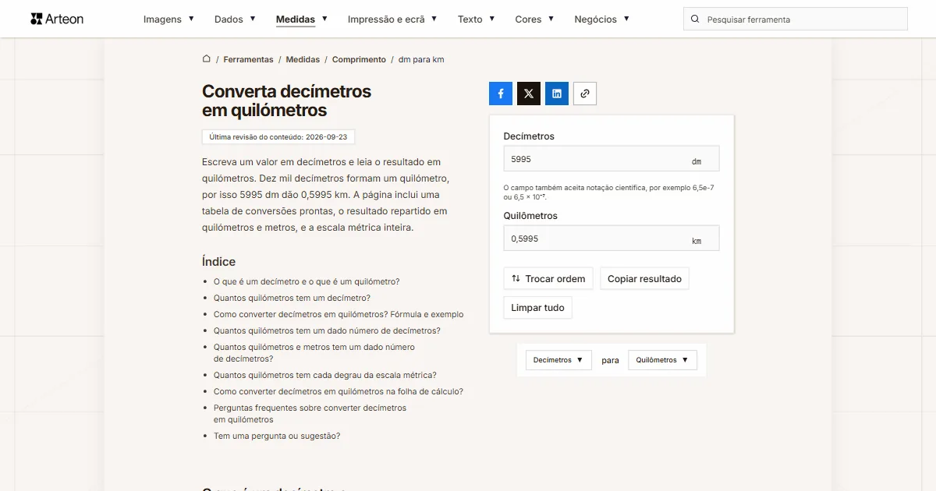Open the Medidas menu
Viewport: 936px width, 491px height.
[x=301, y=19]
